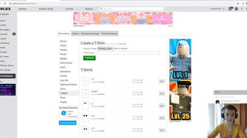
Task: Open the gear dropdown for the bottom T-shirt
Action: click(x=162, y=130)
